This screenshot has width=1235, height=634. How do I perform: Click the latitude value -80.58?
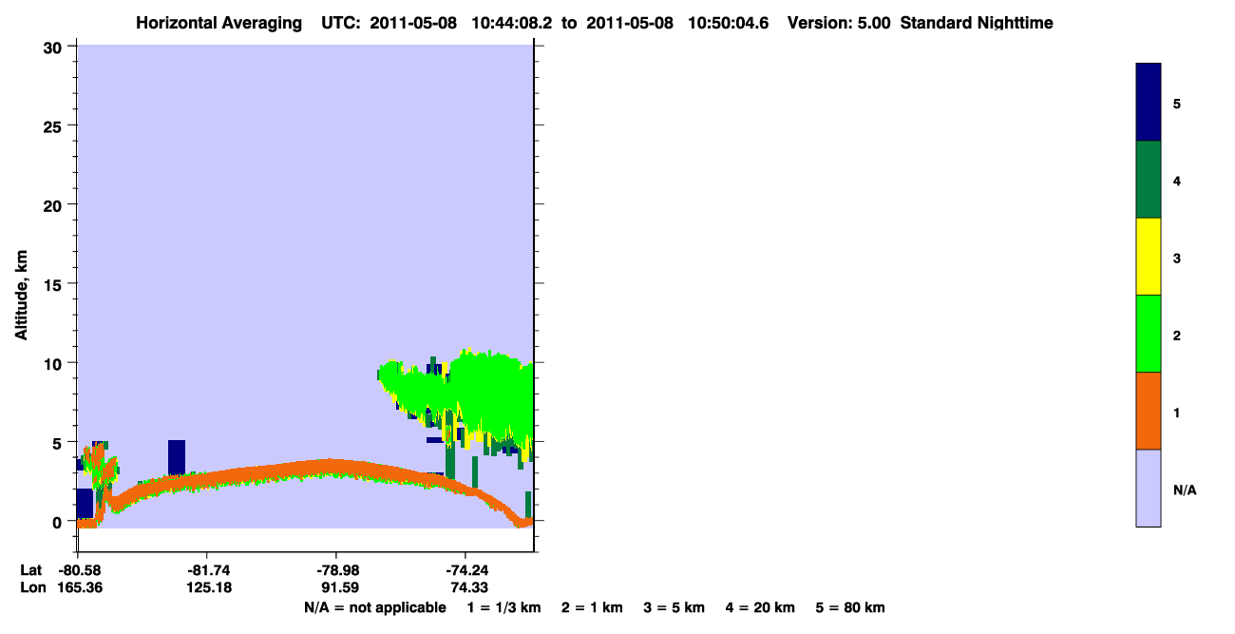[x=78, y=570]
